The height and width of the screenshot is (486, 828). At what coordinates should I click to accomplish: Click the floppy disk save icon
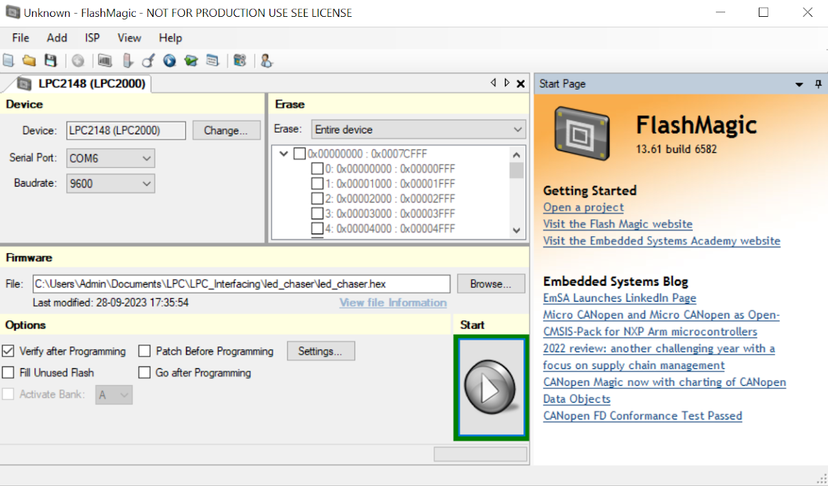click(x=50, y=61)
